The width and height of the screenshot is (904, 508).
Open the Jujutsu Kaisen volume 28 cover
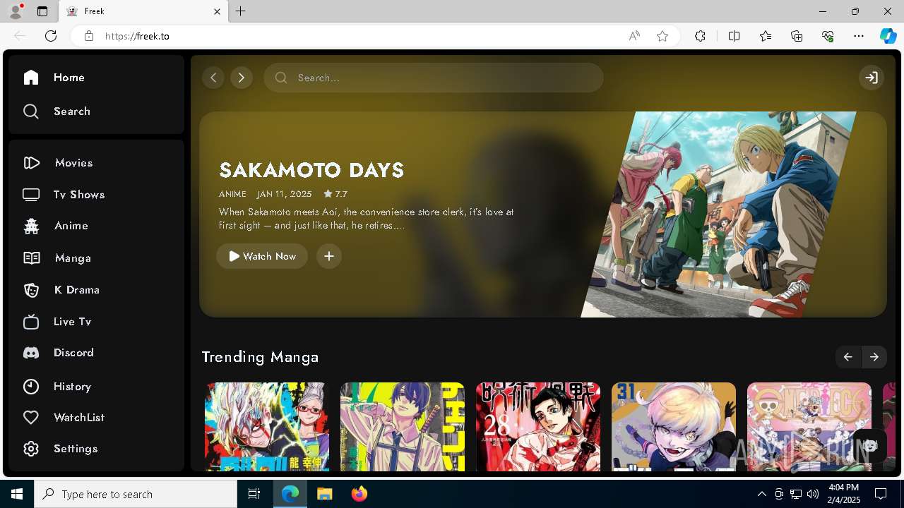pyautogui.click(x=538, y=427)
